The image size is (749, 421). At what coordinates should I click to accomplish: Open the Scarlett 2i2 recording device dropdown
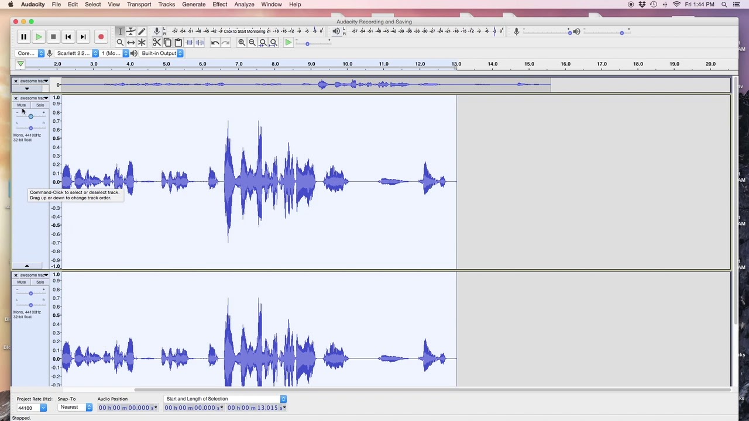click(77, 53)
